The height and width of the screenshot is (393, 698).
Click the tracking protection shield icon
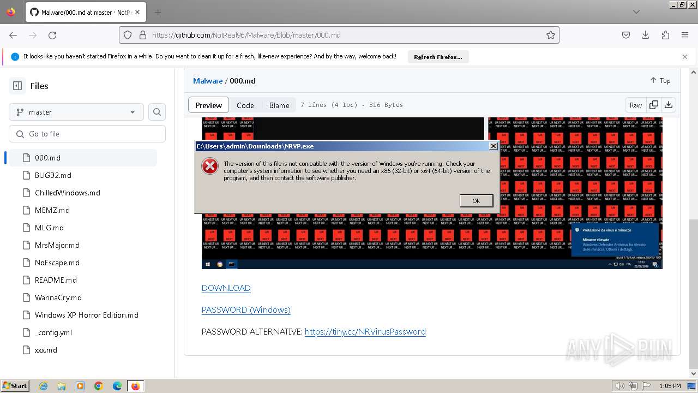pos(128,35)
